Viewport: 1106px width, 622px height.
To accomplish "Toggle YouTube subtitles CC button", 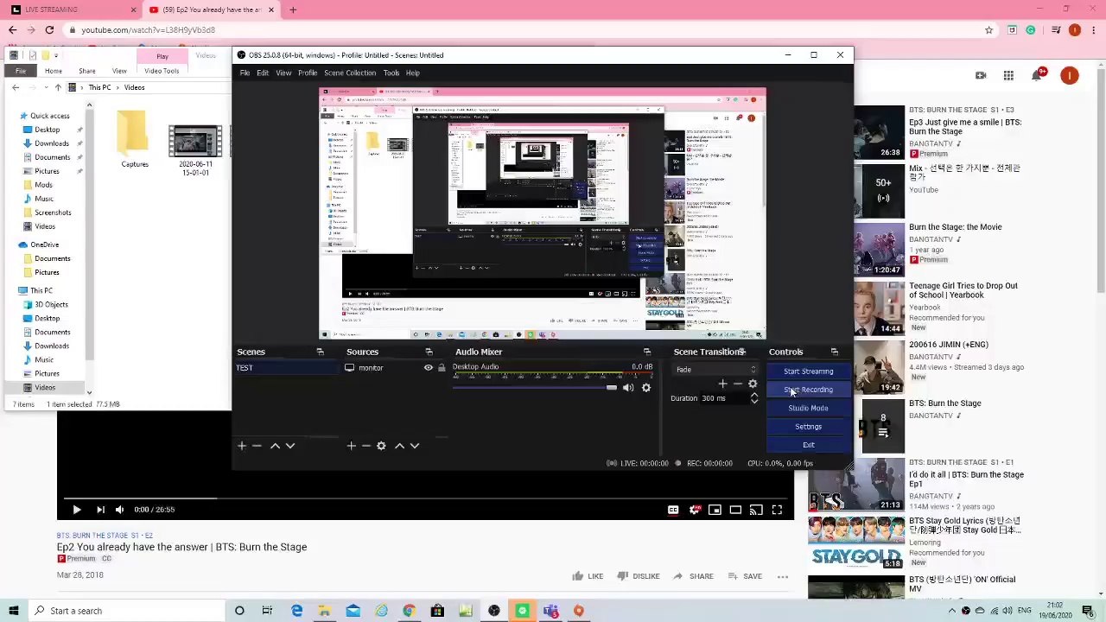I will coord(673,510).
